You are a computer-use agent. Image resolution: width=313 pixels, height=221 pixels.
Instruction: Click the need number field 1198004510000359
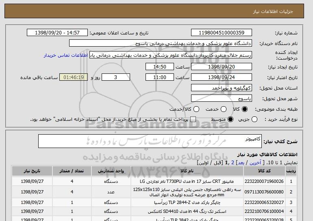(x=222, y=33)
